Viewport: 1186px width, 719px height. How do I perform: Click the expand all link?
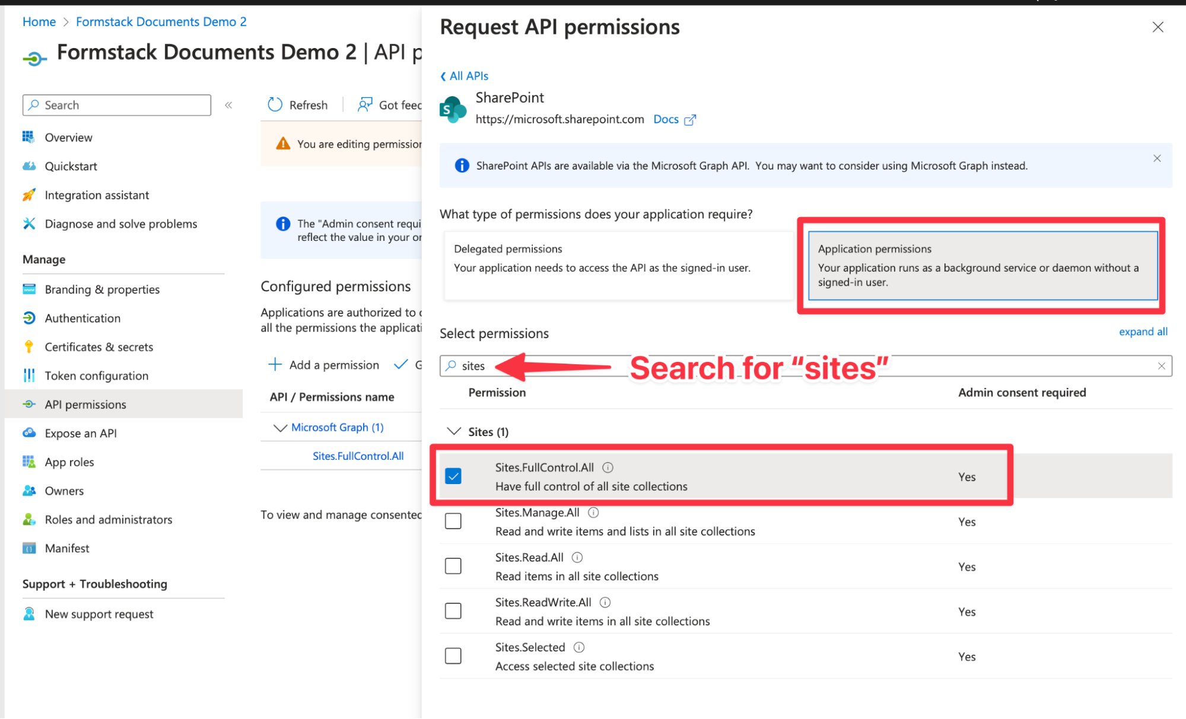click(x=1143, y=332)
